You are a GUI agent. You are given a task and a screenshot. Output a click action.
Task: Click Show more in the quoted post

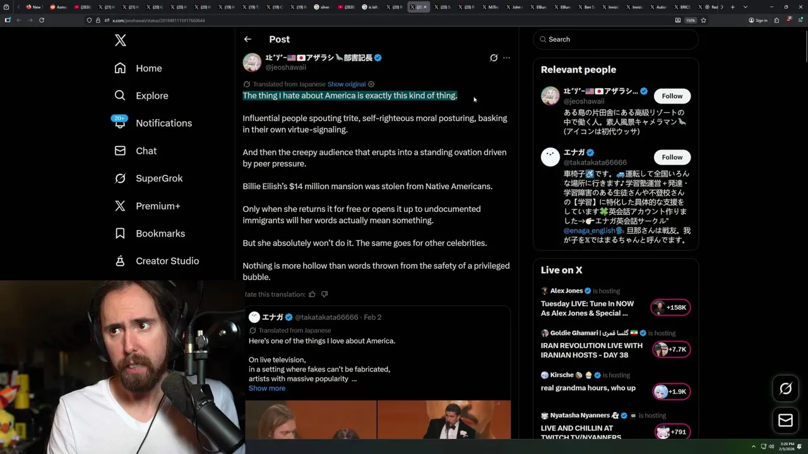coord(267,388)
